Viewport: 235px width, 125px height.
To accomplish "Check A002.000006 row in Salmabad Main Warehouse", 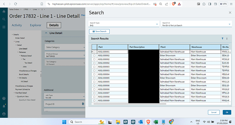I will (x=94, y=89).
